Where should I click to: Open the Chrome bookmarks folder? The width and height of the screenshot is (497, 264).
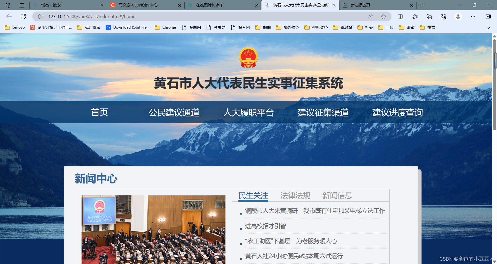tap(165, 27)
